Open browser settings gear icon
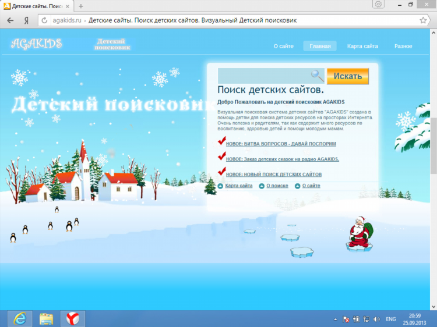437x327 pixels. 378,4
